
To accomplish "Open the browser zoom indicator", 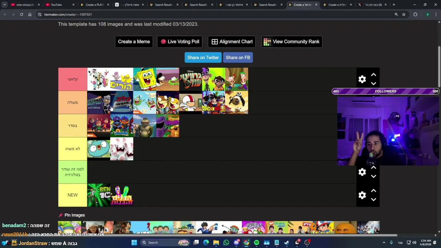I will coord(396,14).
